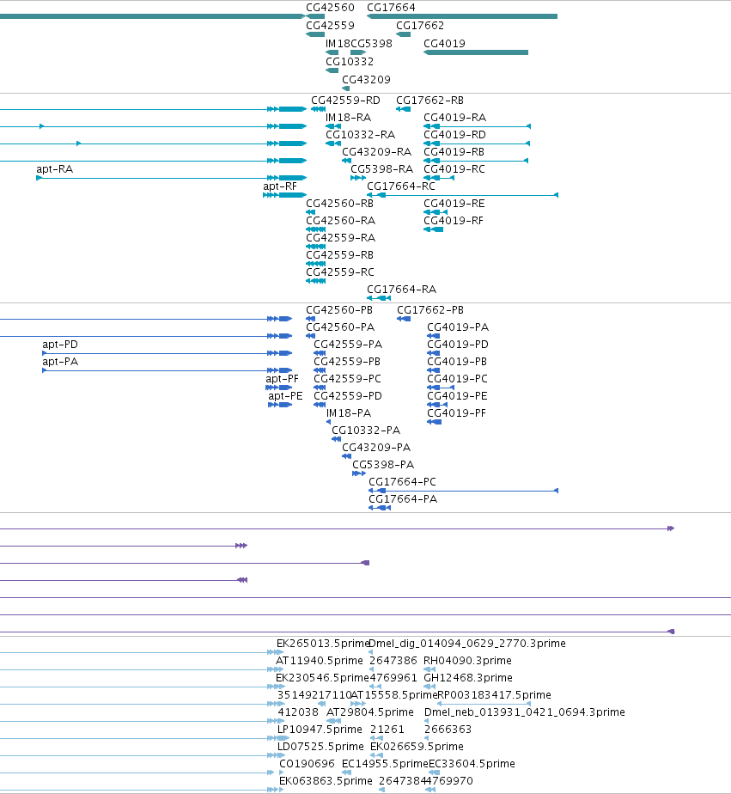Click EST Dmel_neb_013931_0421_0694.3prime
This screenshot has width=731, height=794.
525,713
